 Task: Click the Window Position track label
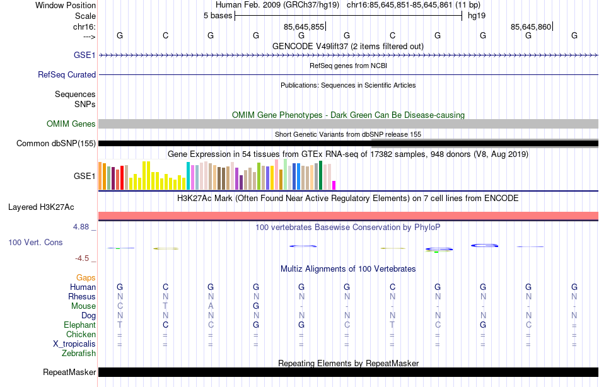click(x=66, y=5)
